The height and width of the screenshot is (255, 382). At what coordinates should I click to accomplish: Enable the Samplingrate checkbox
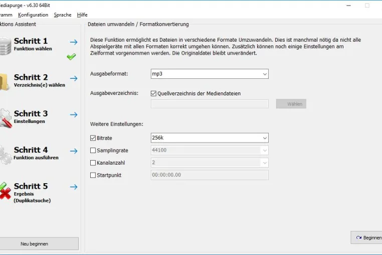tap(93, 151)
